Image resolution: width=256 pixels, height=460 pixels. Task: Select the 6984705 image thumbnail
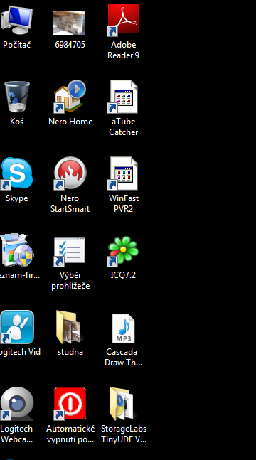coord(69,23)
